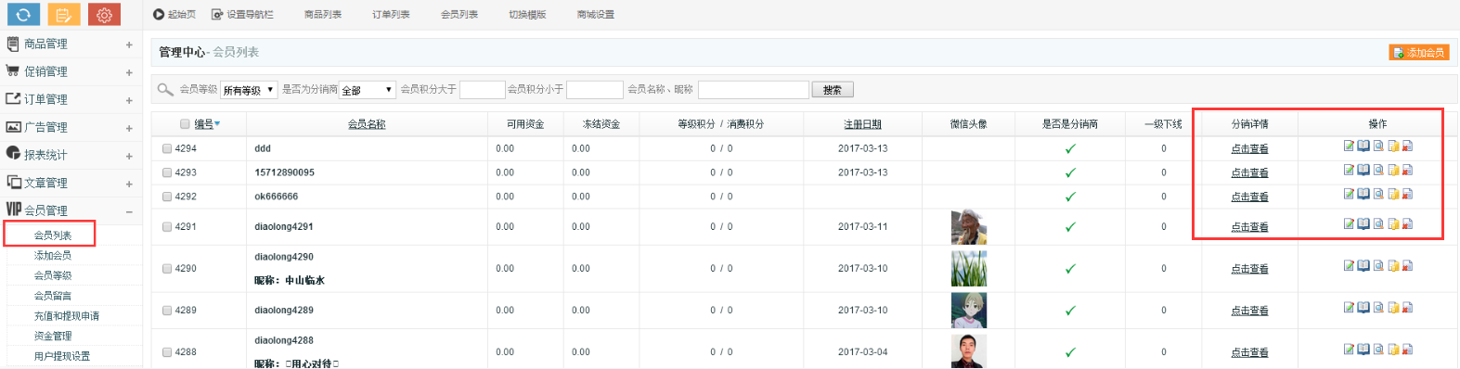
Task: Click the red delete icon for member 4293
Action: click(x=1407, y=170)
